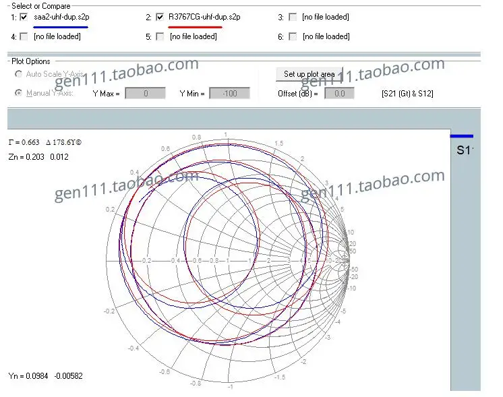Viewport: 503px width, 397px height.
Task: Tick the slot 5 no-file-loaded checkbox
Action: 160,36
